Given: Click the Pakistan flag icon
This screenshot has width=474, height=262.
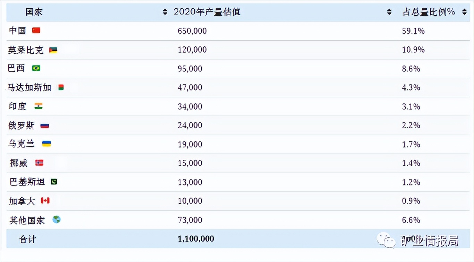Looking at the screenshot, I should [x=54, y=182].
